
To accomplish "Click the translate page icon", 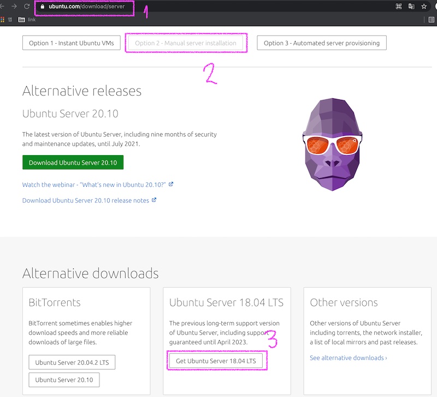I will point(411,7).
